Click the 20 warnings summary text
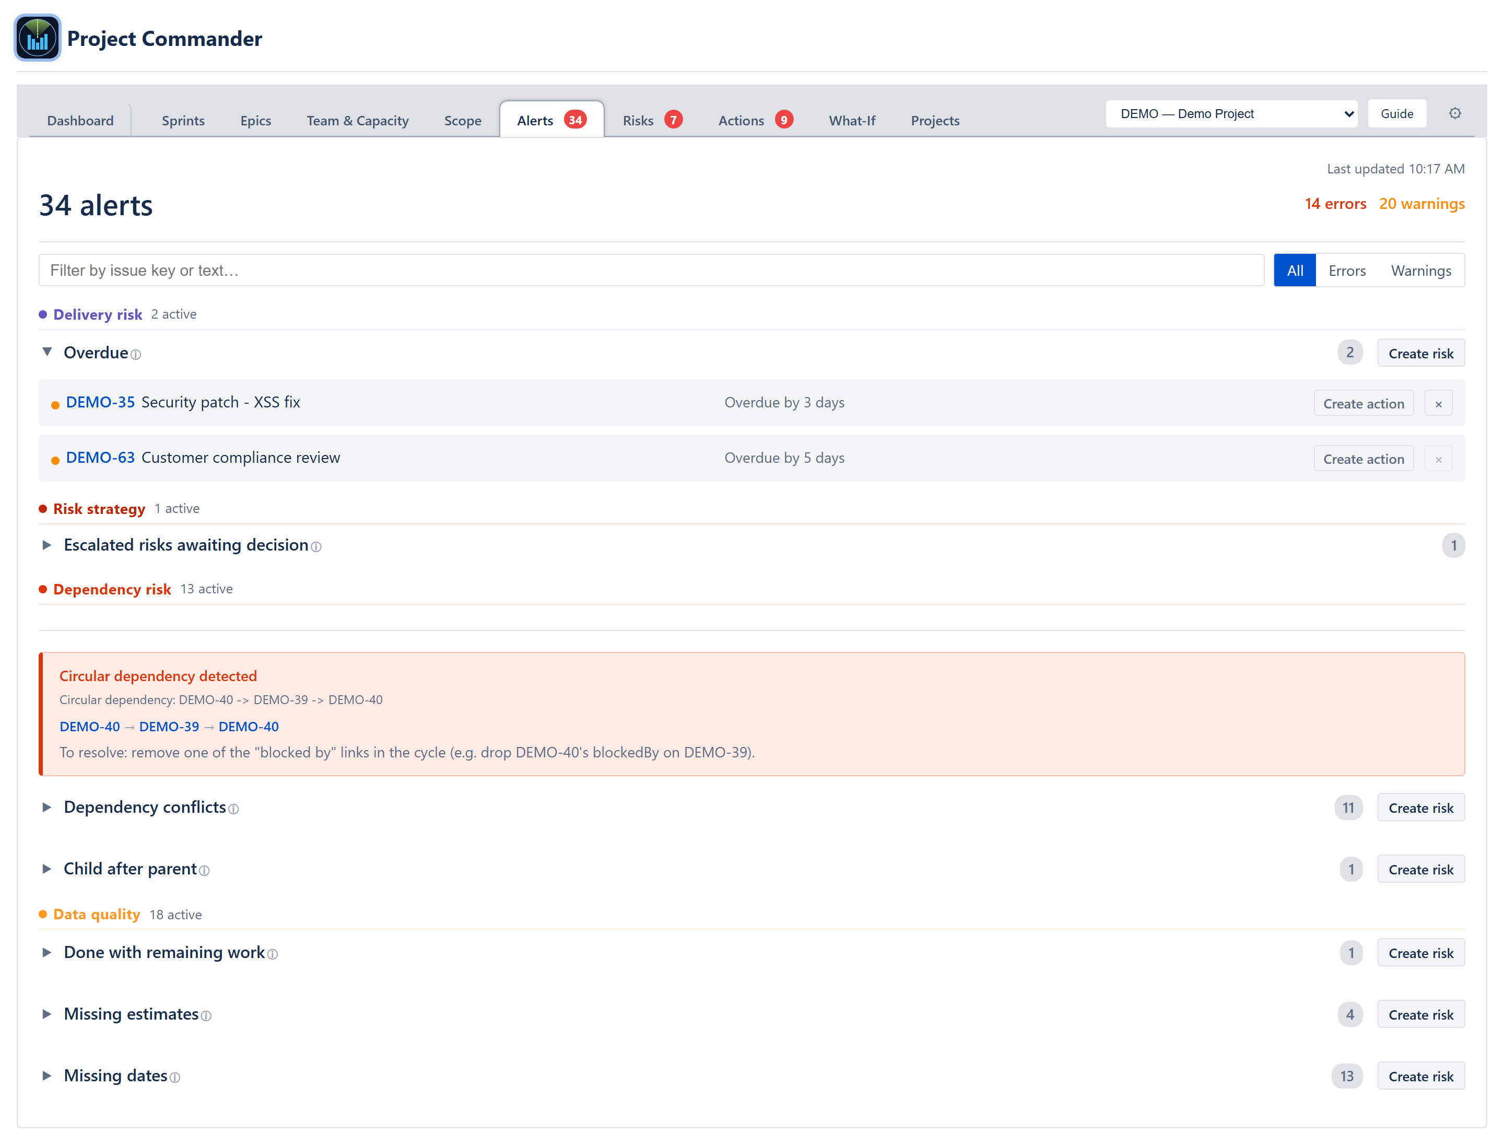Viewport: 1504px width, 1145px height. click(1421, 204)
